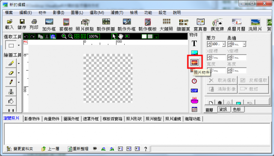Screen dimensions: 274x156
Task: Switch to the 模板百寶箱 tab
Action: 112,119
